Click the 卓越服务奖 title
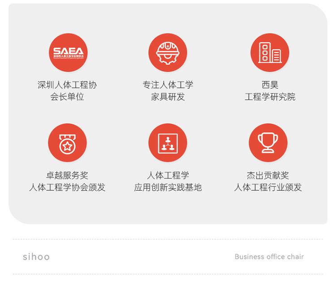This screenshot has height=288, width=336. click(x=67, y=175)
